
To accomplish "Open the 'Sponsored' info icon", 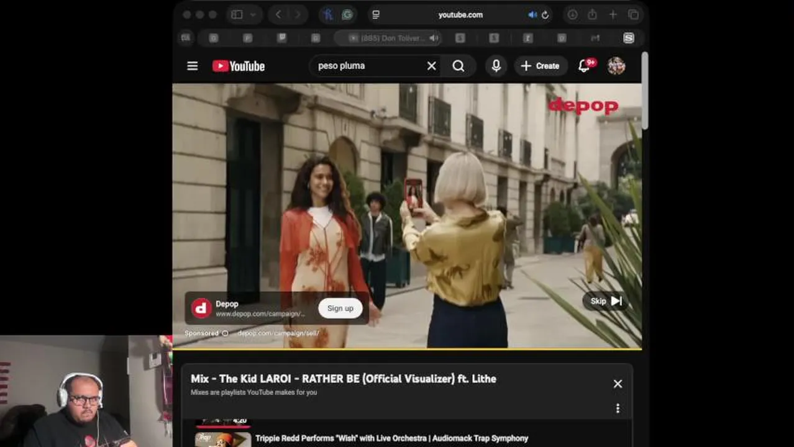I will pyautogui.click(x=225, y=333).
